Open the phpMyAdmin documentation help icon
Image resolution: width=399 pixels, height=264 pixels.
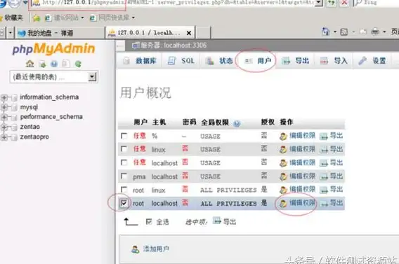point(54,64)
